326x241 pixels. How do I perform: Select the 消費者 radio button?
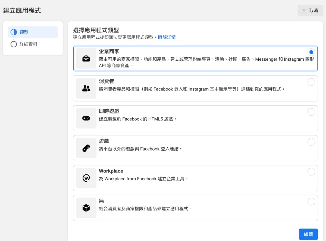311,82
